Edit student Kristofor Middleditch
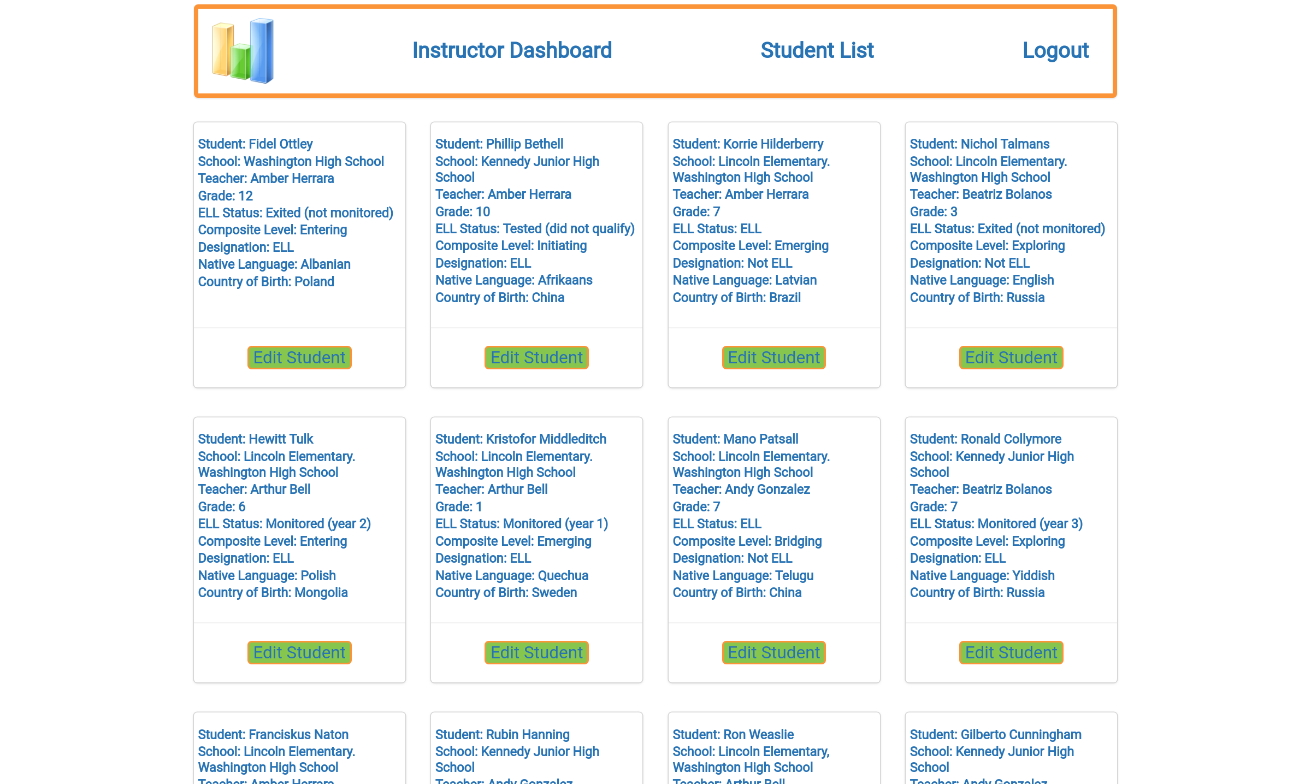The width and height of the screenshot is (1311, 784). click(536, 652)
